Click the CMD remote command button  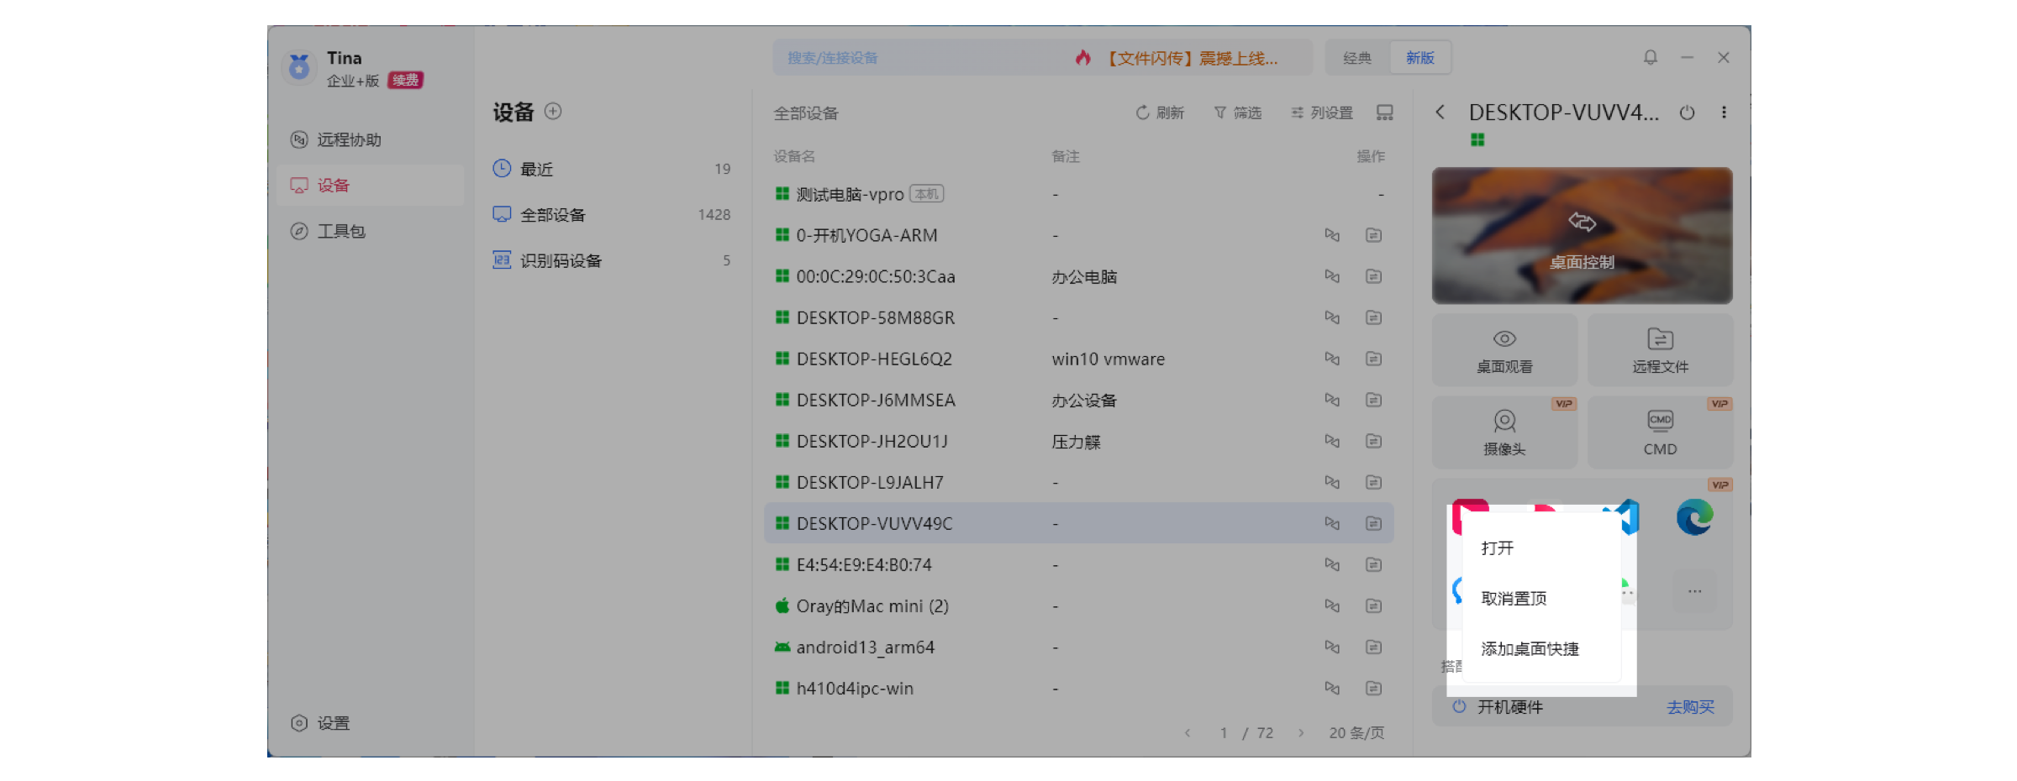coord(1660,432)
